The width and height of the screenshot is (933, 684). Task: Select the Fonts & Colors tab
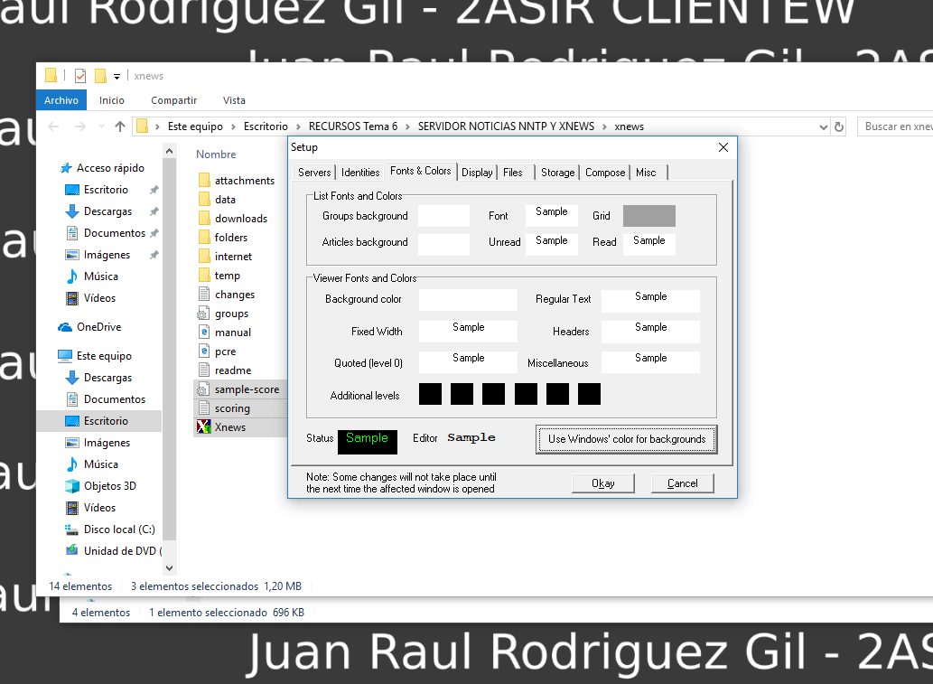421,171
